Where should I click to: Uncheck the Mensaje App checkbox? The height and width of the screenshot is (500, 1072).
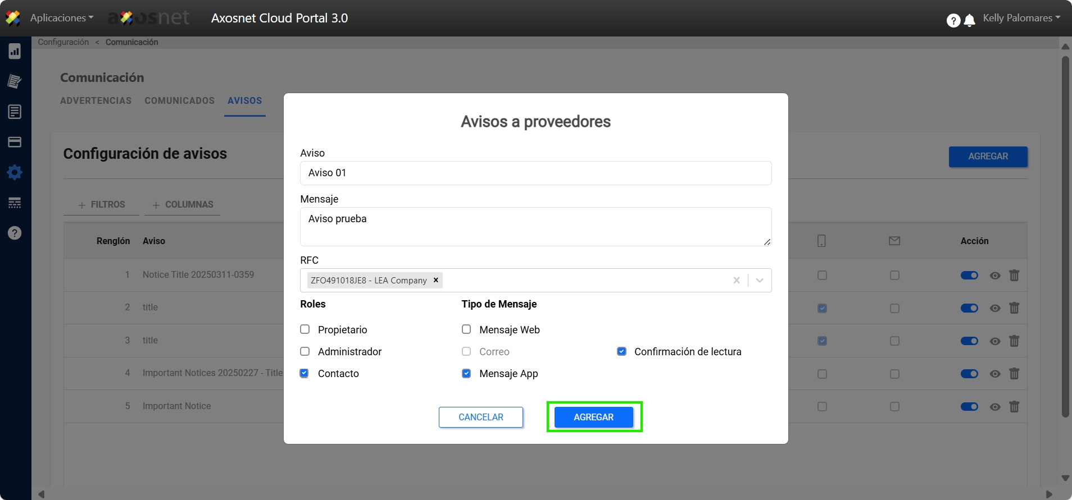[x=466, y=373]
